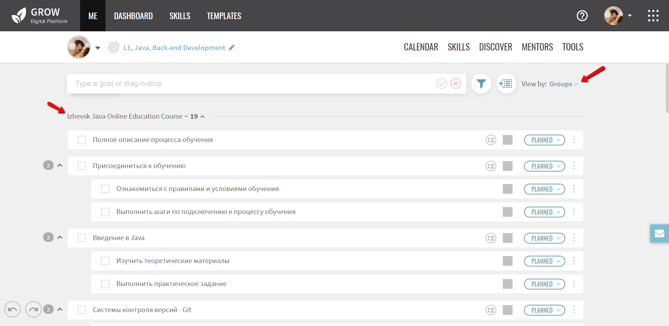This screenshot has width=669, height=326.
Task: Click the funnel filter icon
Action: tap(481, 84)
